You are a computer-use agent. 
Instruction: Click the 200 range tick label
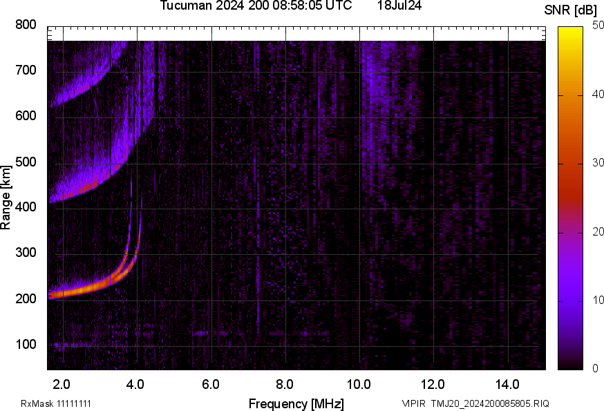tap(26, 298)
